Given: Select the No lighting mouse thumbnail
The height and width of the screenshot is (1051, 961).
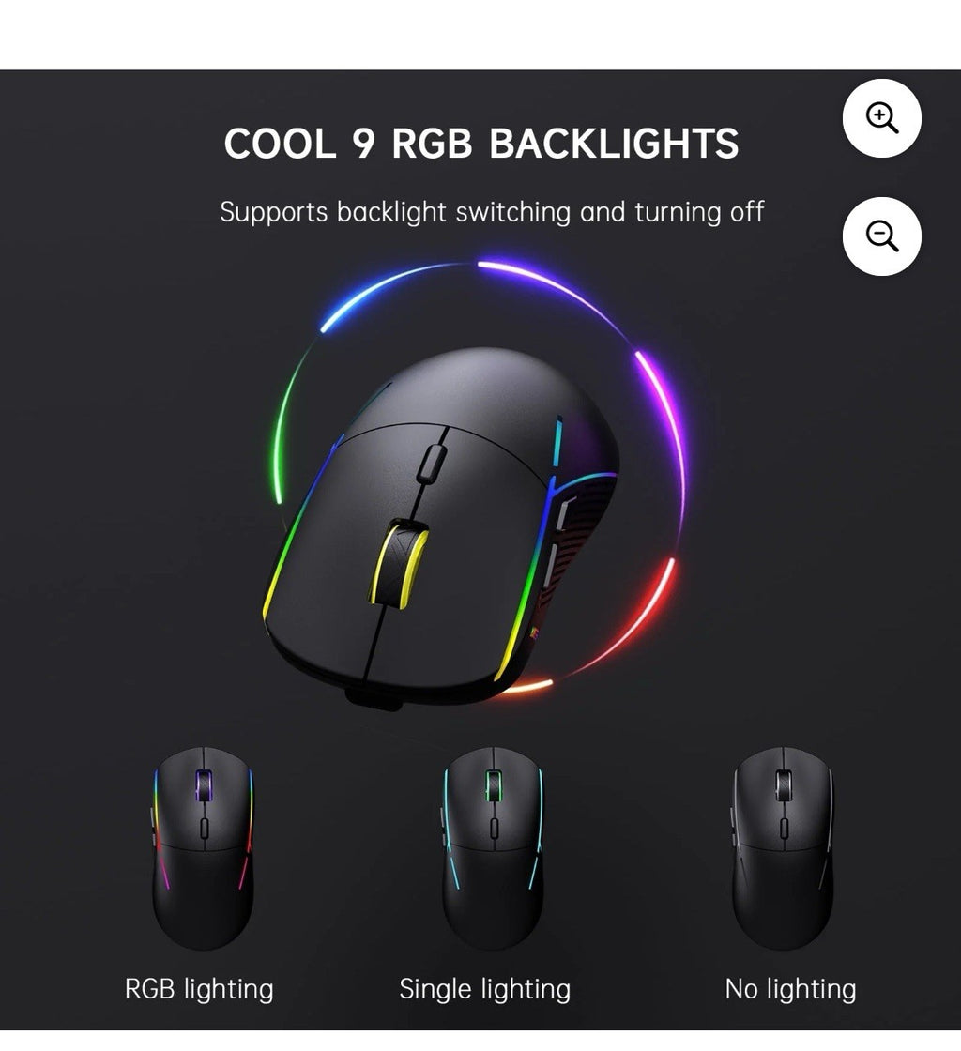Looking at the screenshot, I should tap(783, 848).
